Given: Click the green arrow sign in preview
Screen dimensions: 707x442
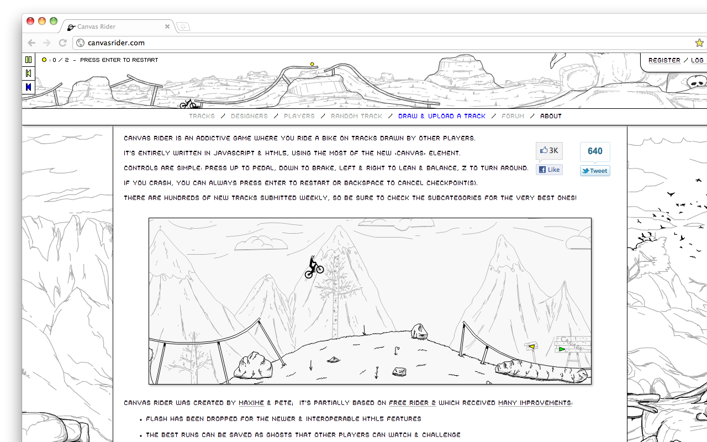Looking at the screenshot, I should pos(562,349).
